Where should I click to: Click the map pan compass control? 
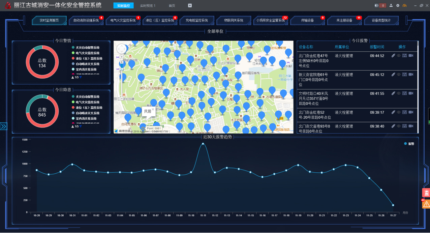(x=121, y=49)
